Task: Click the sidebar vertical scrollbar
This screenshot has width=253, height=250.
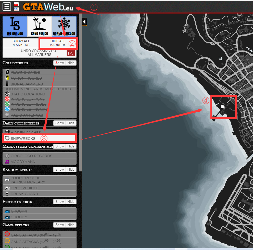Action: [80, 92]
